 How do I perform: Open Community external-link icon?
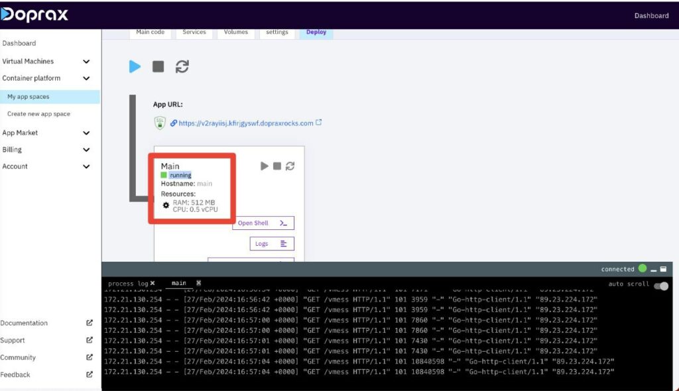point(90,357)
